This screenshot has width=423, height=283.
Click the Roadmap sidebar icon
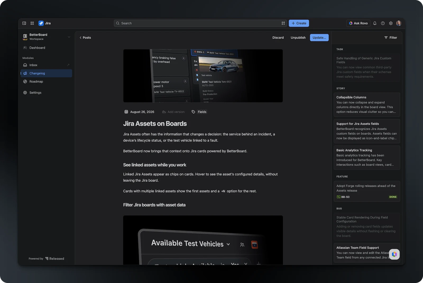(25, 82)
